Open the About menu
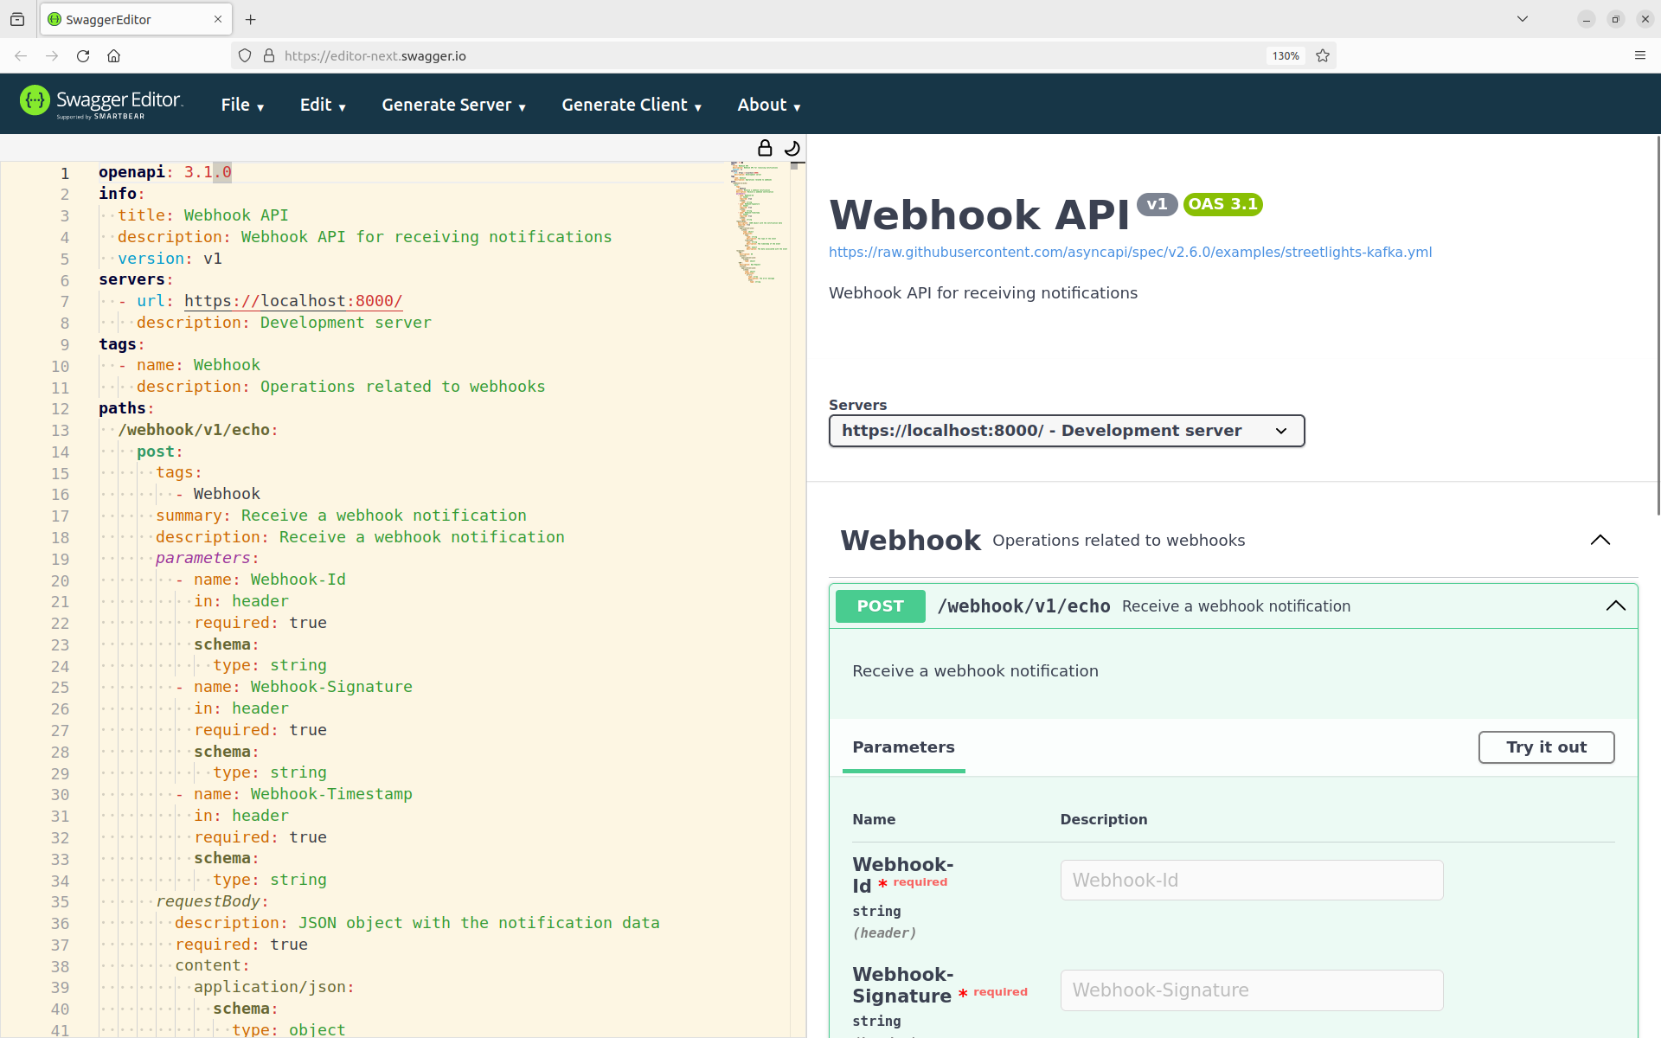This screenshot has width=1661, height=1038. [x=769, y=105]
